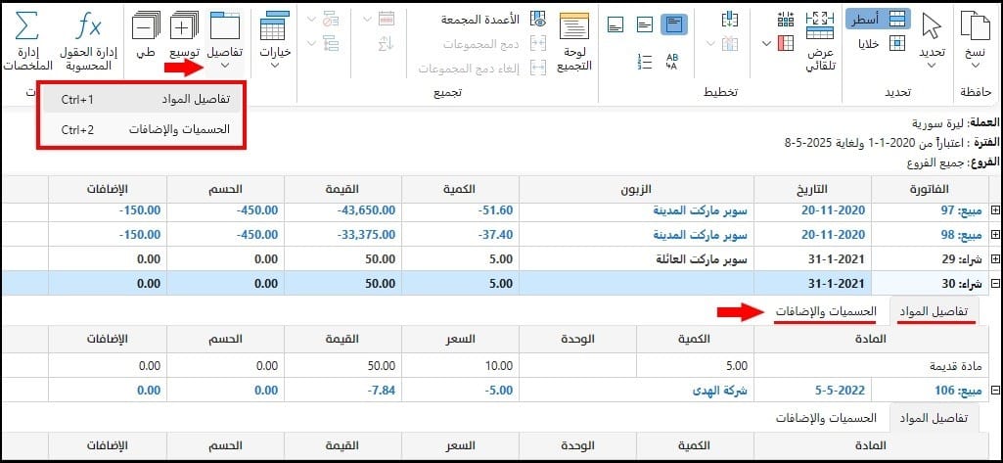Click the نسخ (copy) icon

tap(975, 26)
